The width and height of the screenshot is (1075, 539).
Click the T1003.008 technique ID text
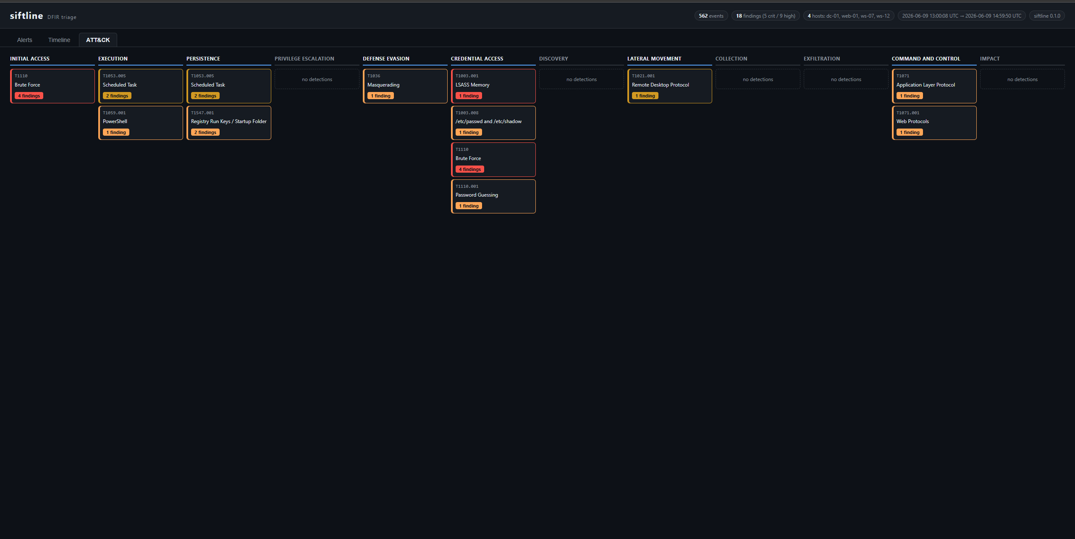[x=467, y=113]
